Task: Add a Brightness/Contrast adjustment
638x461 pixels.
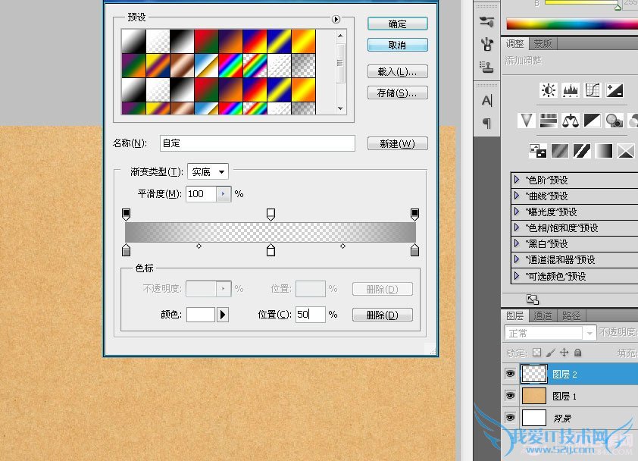Action: tap(549, 91)
